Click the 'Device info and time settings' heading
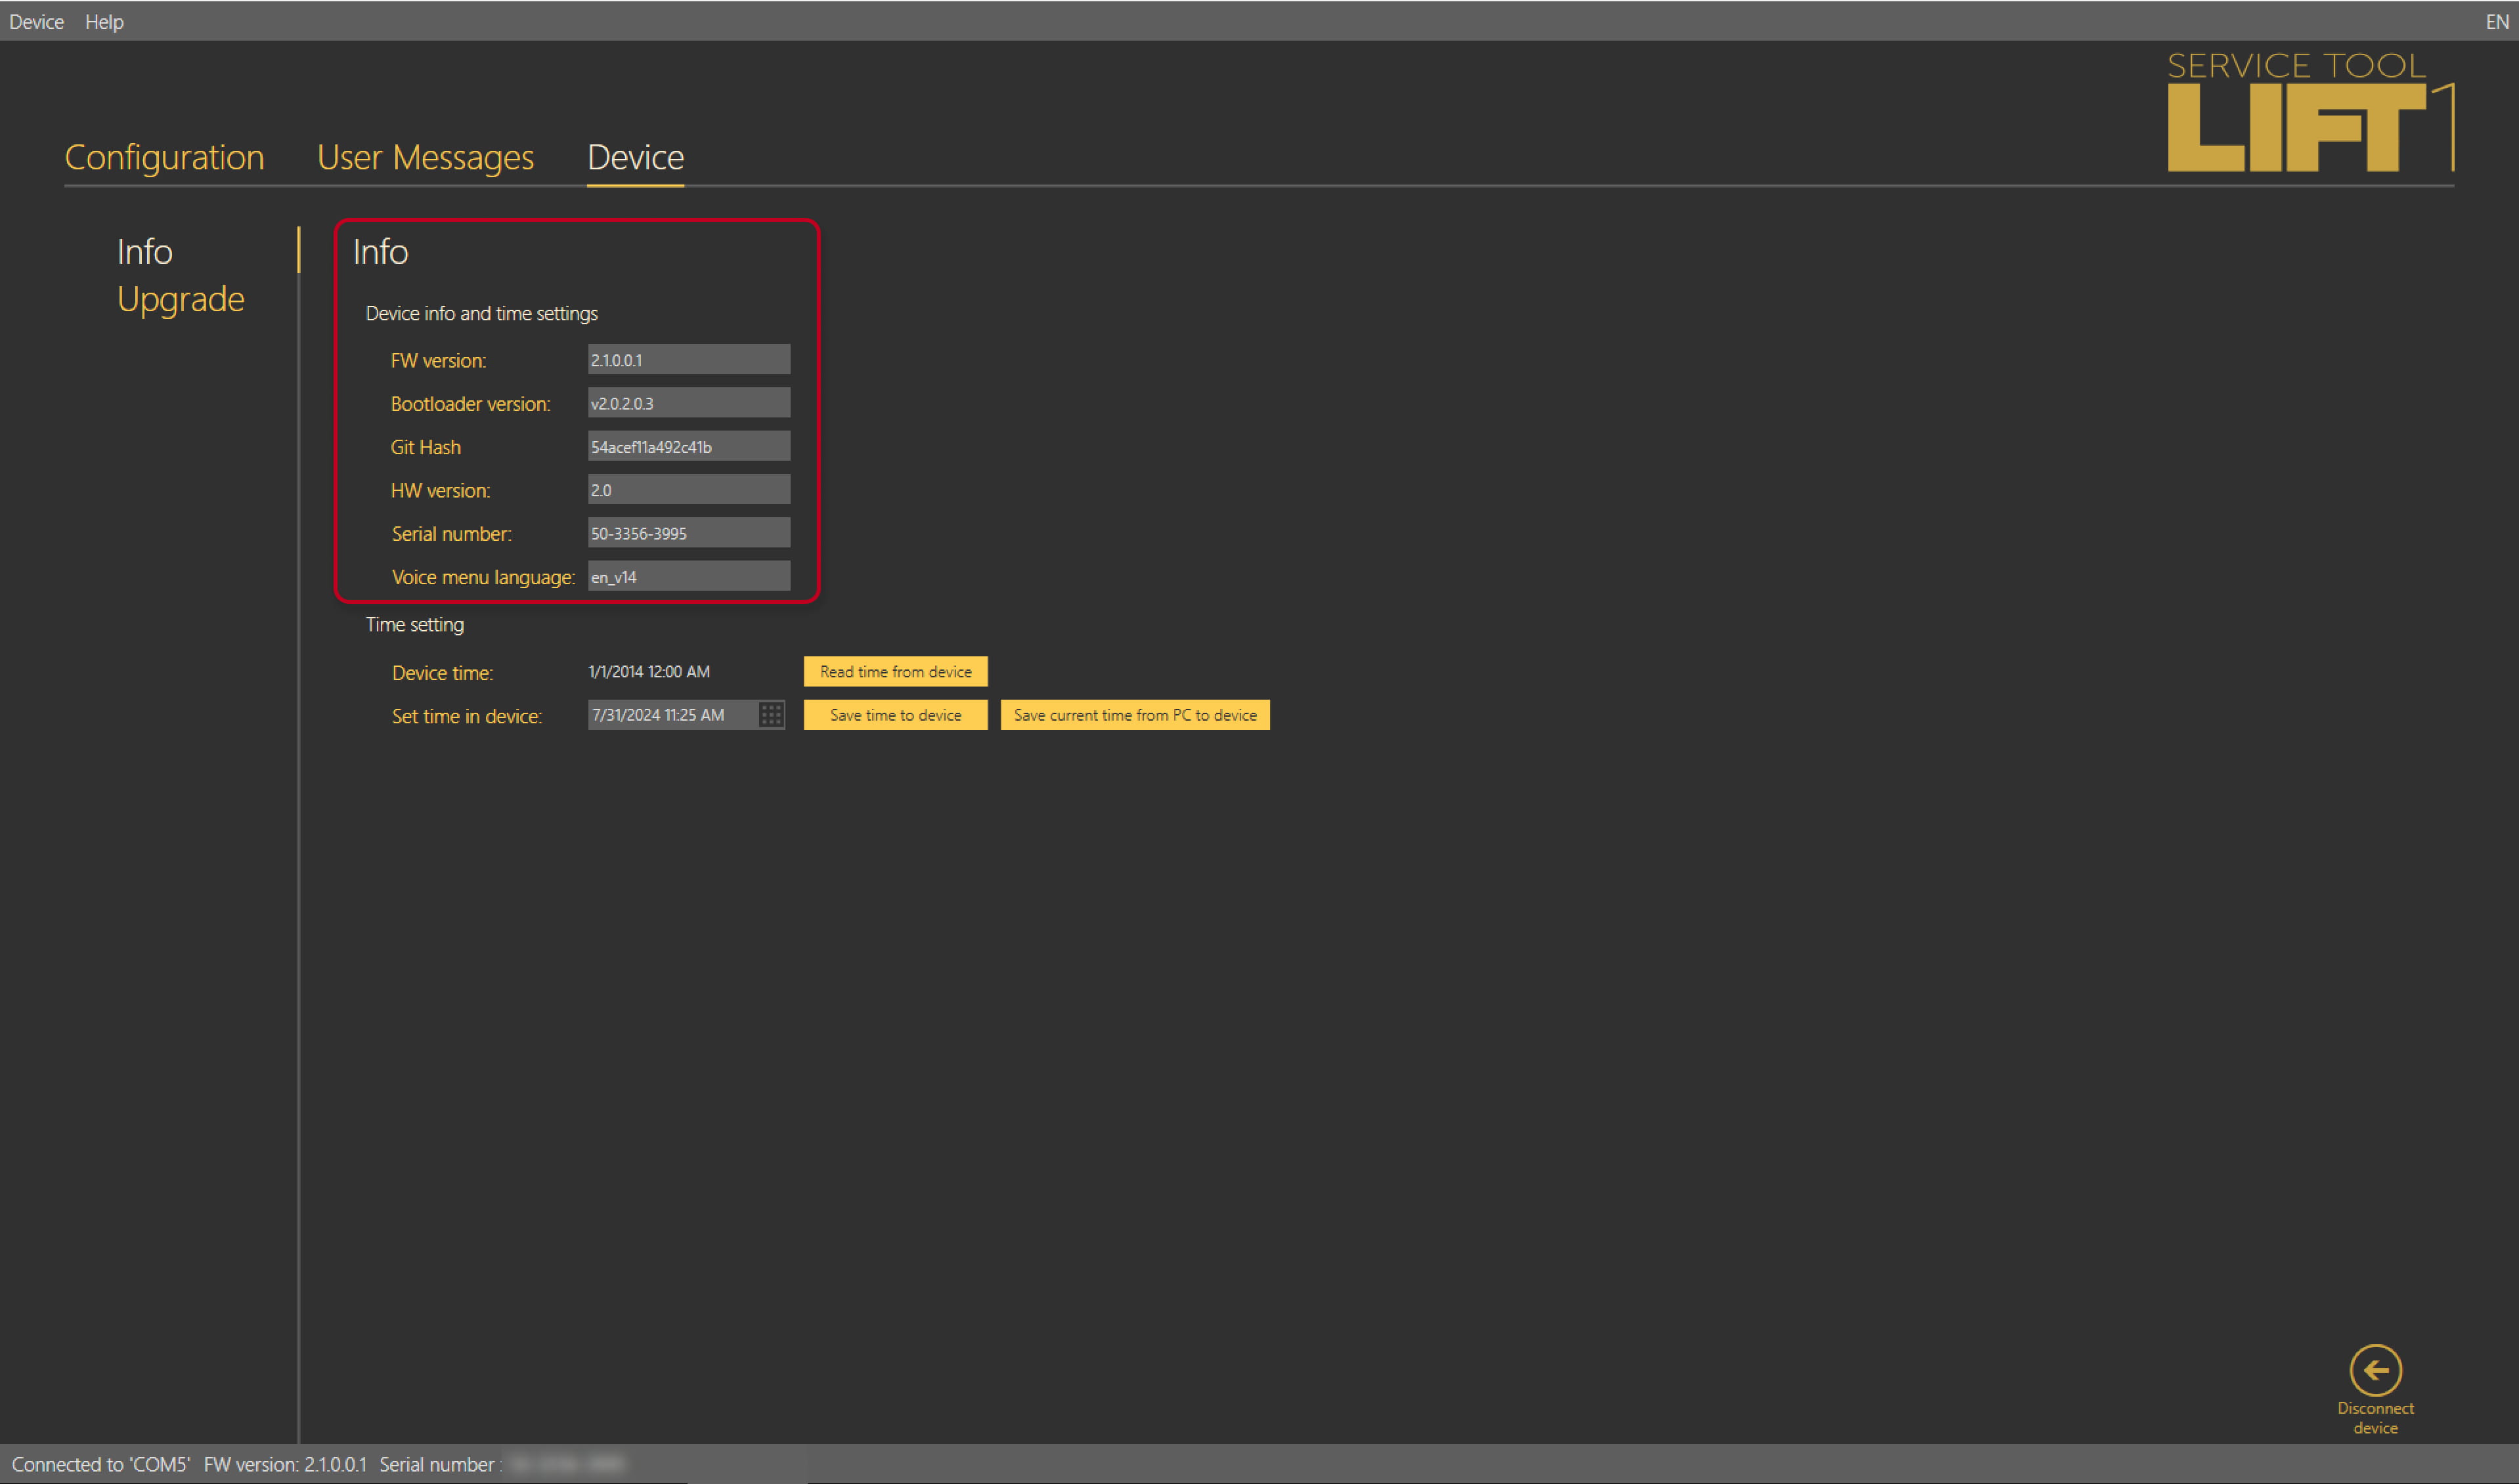This screenshot has height=1484, width=2519. coord(481,313)
